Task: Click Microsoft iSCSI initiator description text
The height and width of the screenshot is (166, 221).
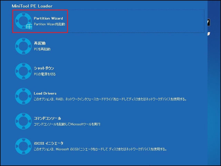Action: coord(100,149)
